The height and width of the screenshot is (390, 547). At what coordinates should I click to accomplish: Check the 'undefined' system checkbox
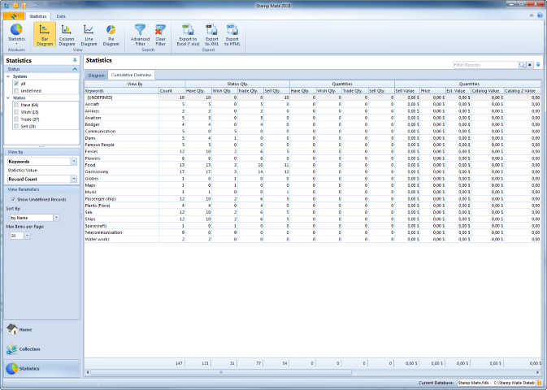click(15, 90)
